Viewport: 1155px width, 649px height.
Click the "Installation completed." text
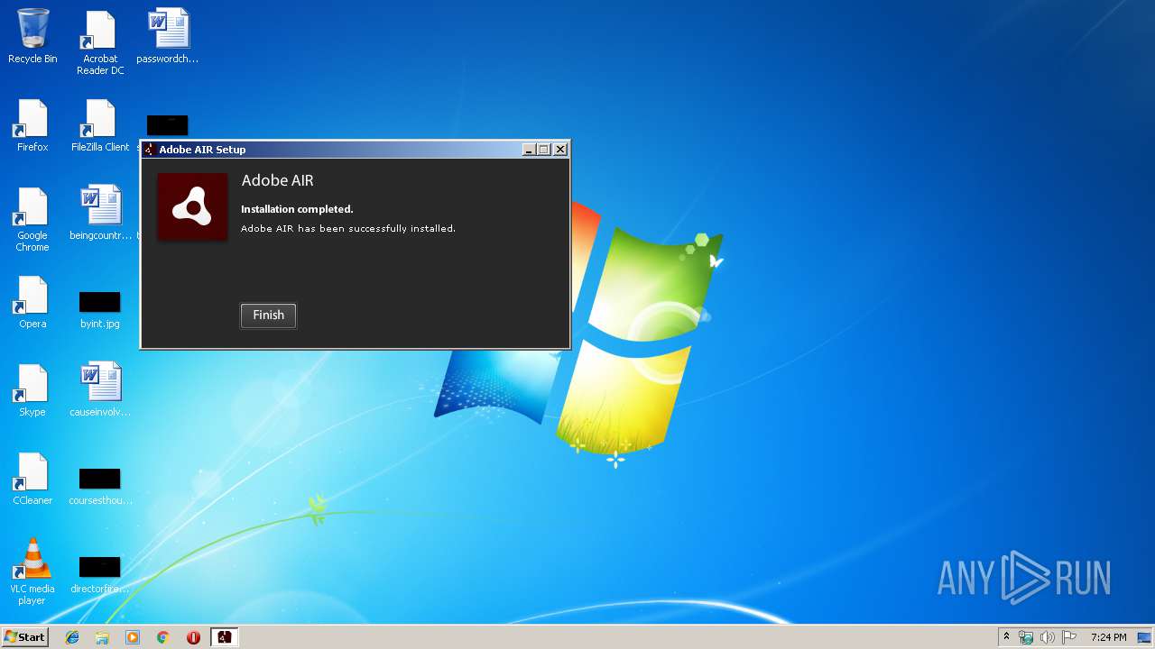297,209
